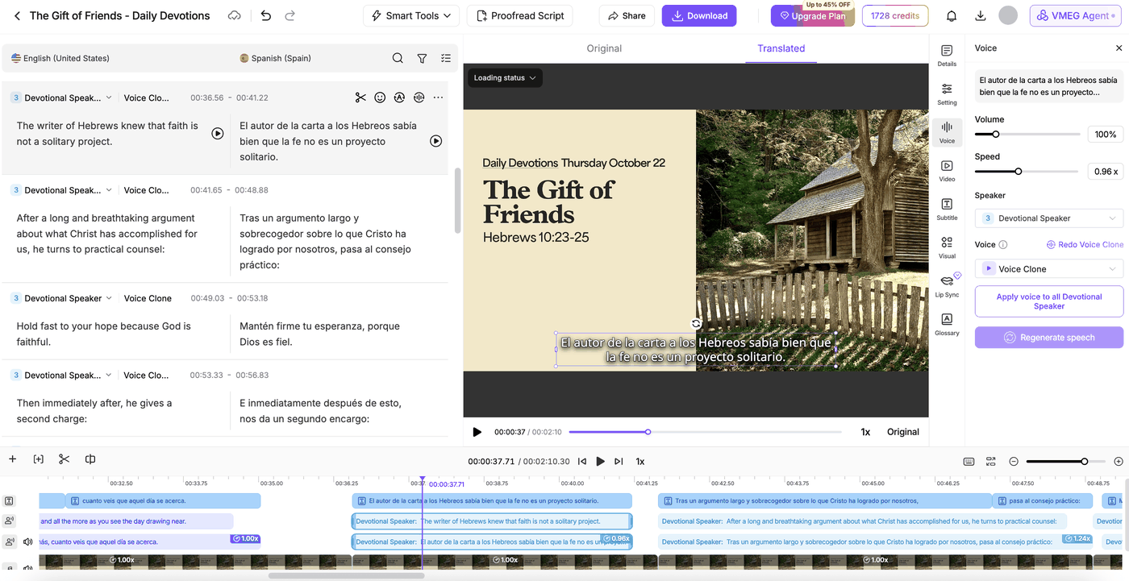Open the Speaker dropdown in Voice panel
Viewport: 1129px width, 581px height.
(1049, 218)
